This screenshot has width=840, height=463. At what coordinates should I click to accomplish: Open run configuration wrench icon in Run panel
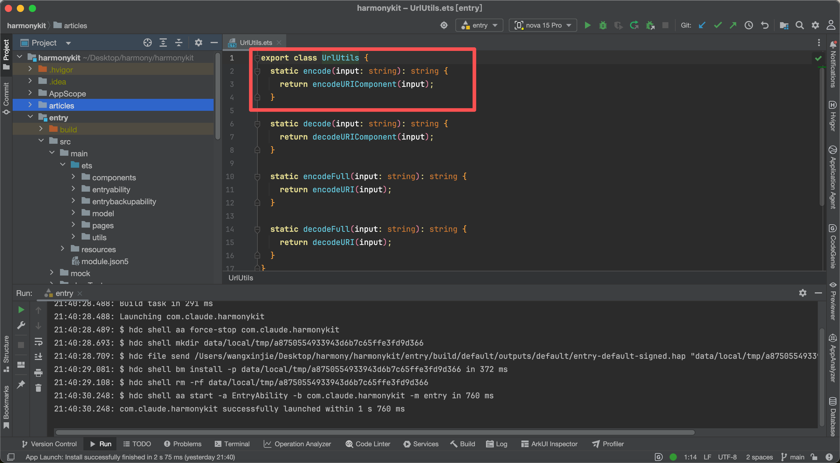21,325
